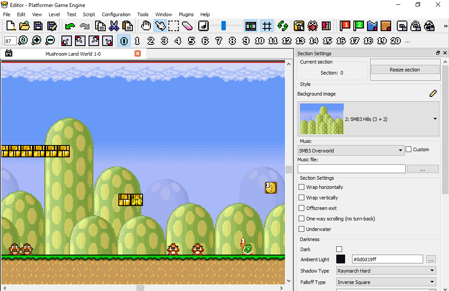Paste with the clipboard icon
The image size is (449, 291).
click(128, 26)
